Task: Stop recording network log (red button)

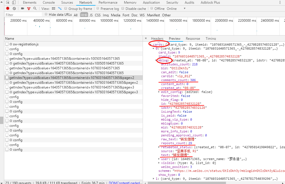Action: pyautogui.click(x=8, y=8)
